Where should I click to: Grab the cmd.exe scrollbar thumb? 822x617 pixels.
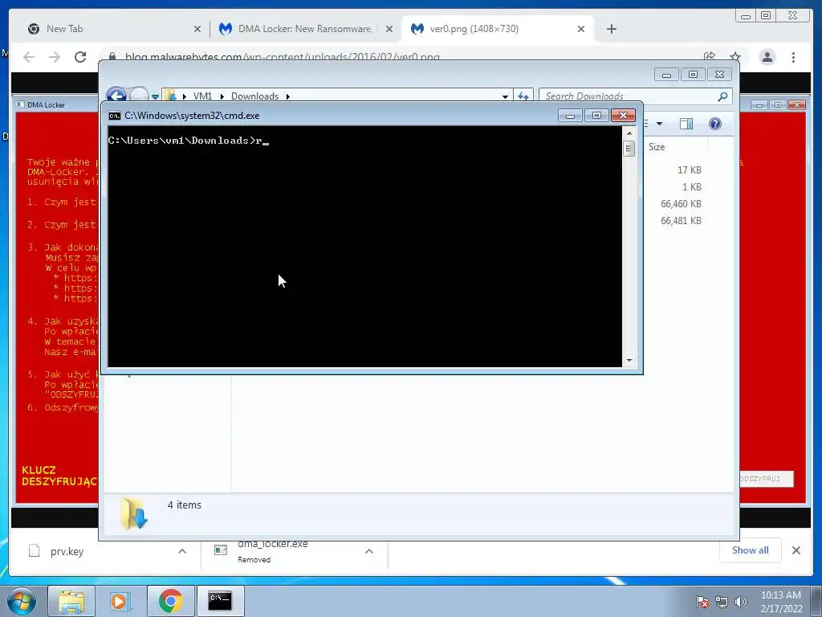pyautogui.click(x=629, y=149)
